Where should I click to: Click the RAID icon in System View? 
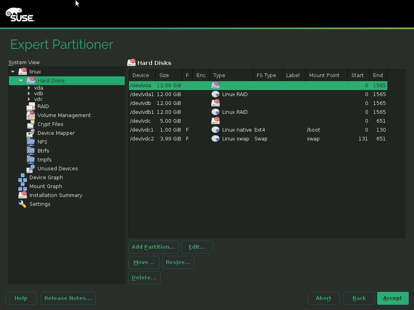point(31,107)
